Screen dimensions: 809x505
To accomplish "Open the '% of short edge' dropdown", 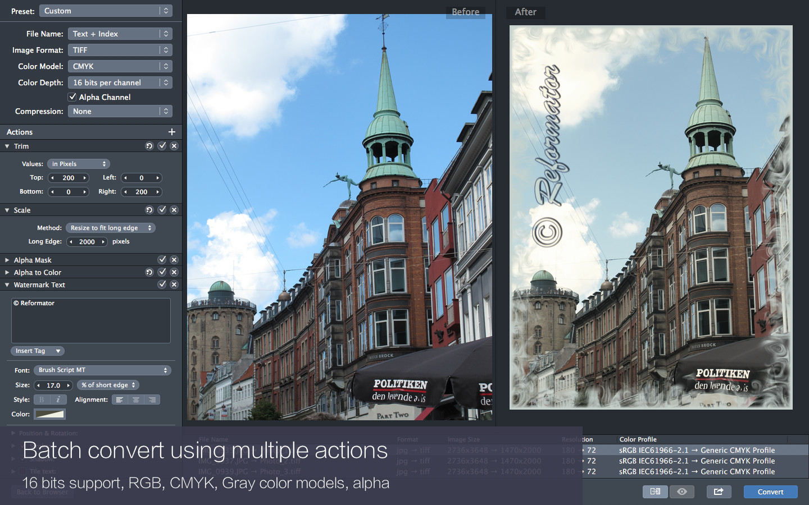I will pyautogui.click(x=108, y=385).
